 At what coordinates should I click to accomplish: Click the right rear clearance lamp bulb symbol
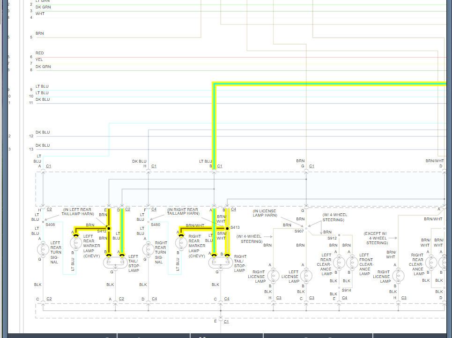coord(431,263)
